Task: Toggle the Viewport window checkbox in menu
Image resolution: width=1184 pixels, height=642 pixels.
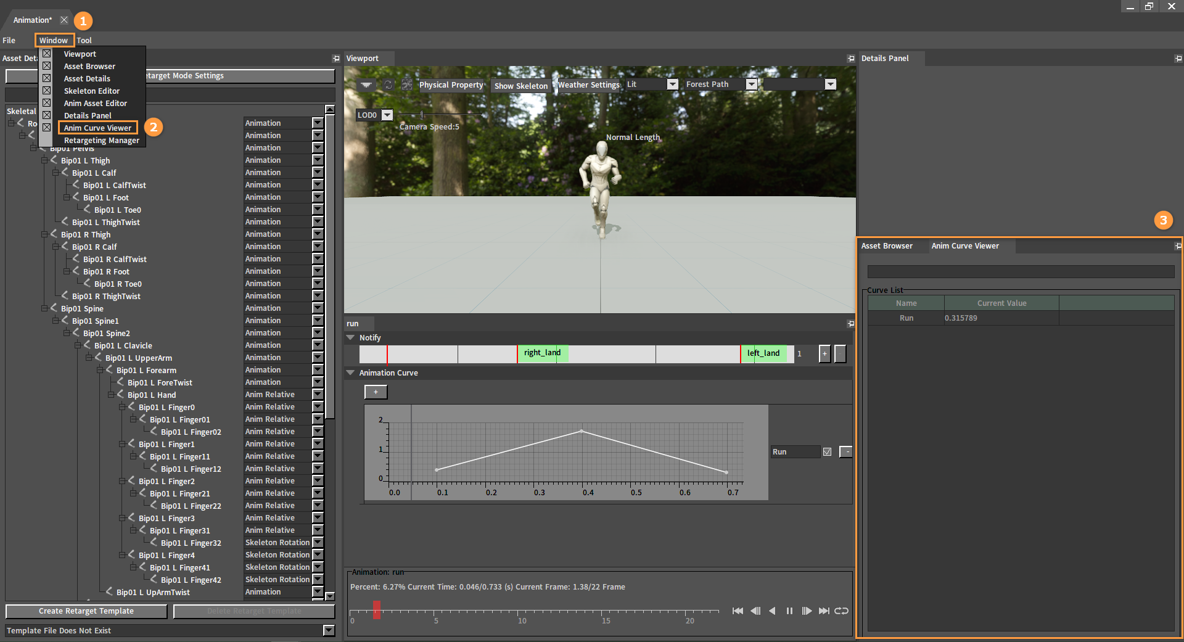Action: [46, 54]
